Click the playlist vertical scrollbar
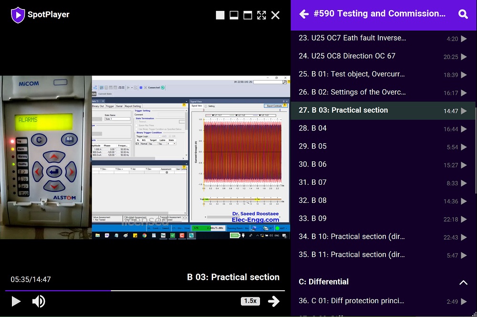 475,143
